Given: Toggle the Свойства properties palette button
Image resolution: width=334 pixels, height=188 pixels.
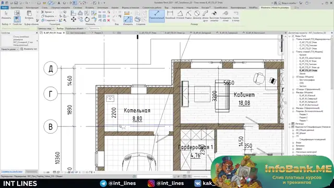Looking at the screenshot, I should click(17, 20).
